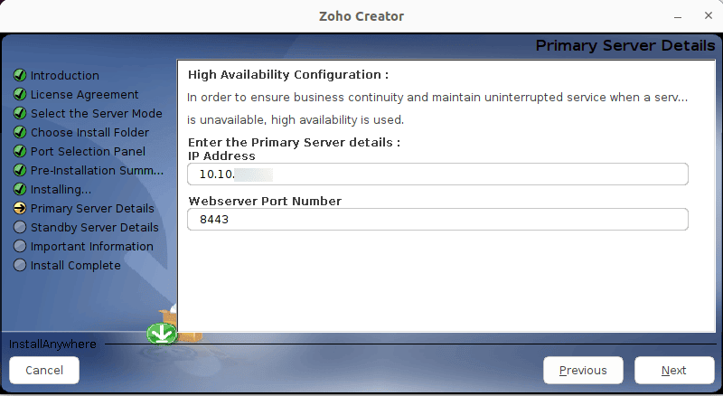
Task: Select the Installing... step label
Action: click(x=61, y=189)
